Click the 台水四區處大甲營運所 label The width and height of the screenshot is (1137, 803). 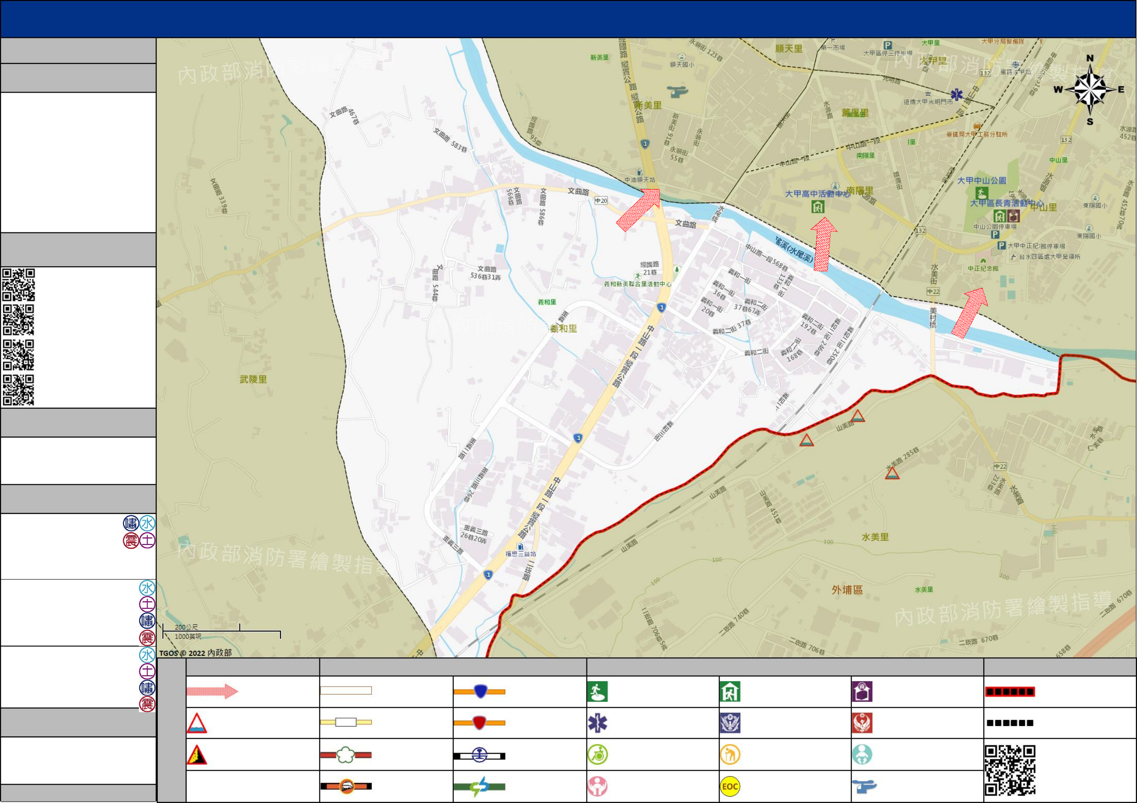(1049, 257)
